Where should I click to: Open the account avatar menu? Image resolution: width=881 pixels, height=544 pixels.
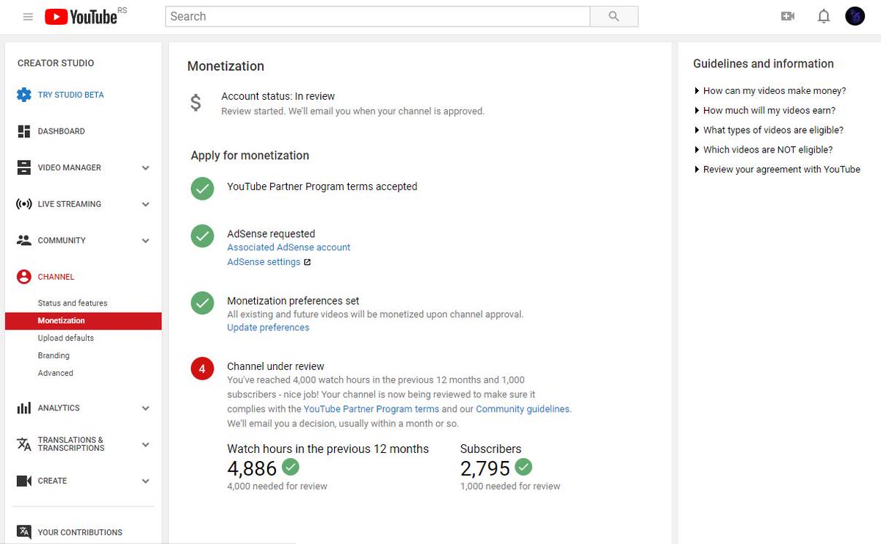[x=855, y=16]
